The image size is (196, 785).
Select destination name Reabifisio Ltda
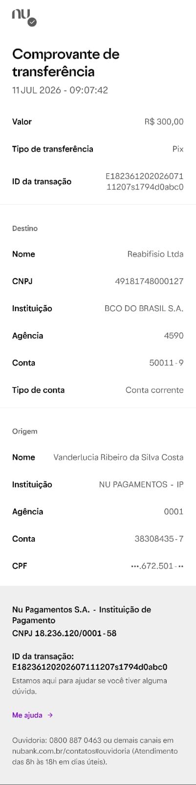tap(155, 254)
